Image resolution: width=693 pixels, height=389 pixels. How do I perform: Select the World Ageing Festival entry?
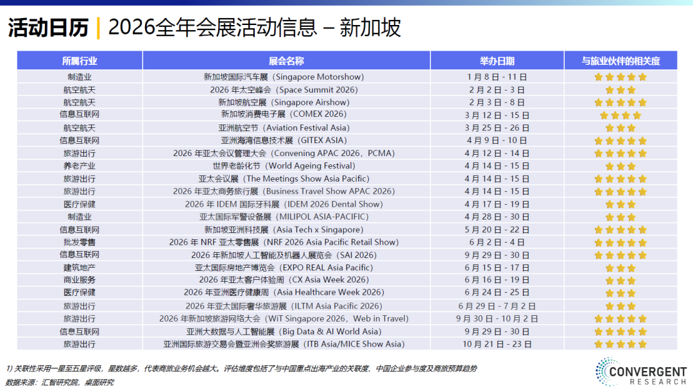click(x=284, y=166)
